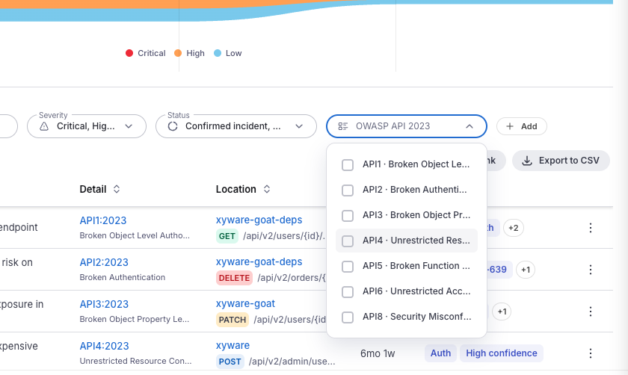Image resolution: width=628 pixels, height=375 pixels.
Task: Click the Add filter button
Action: click(522, 126)
